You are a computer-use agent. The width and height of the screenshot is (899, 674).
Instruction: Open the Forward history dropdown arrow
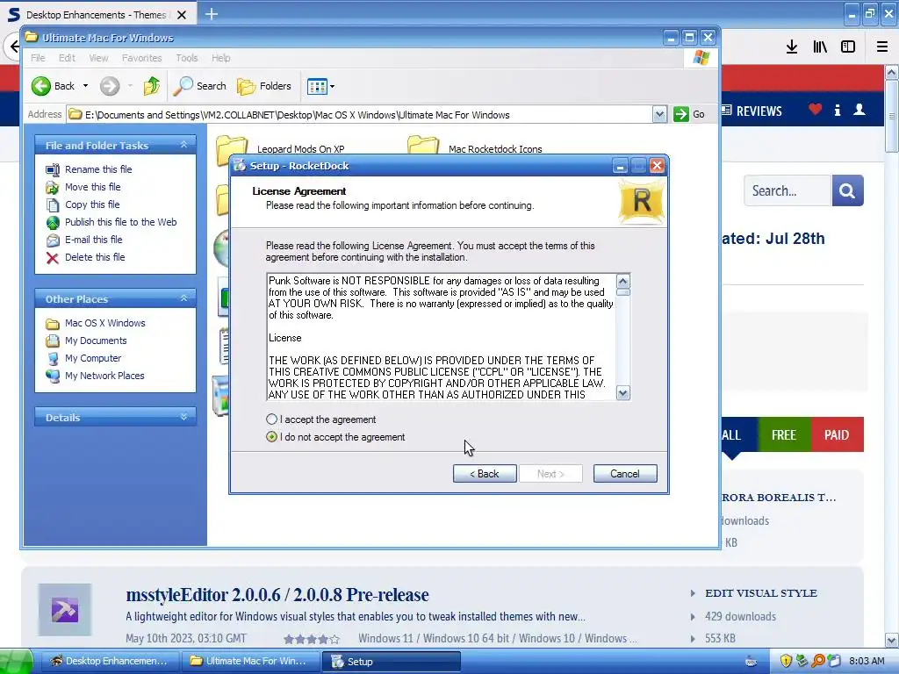click(130, 86)
